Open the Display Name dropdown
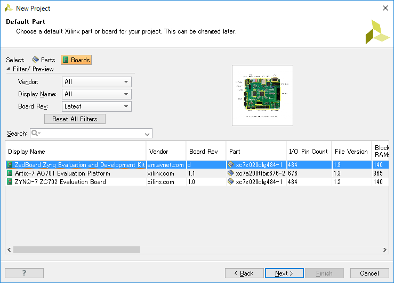The width and height of the screenshot is (394, 283). click(97, 94)
